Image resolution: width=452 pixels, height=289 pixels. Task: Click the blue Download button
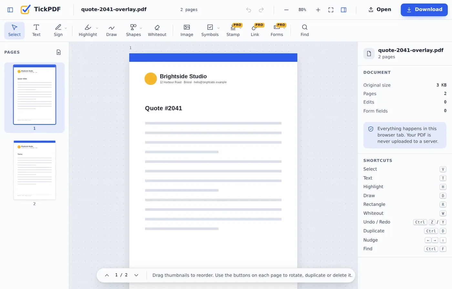point(424,10)
